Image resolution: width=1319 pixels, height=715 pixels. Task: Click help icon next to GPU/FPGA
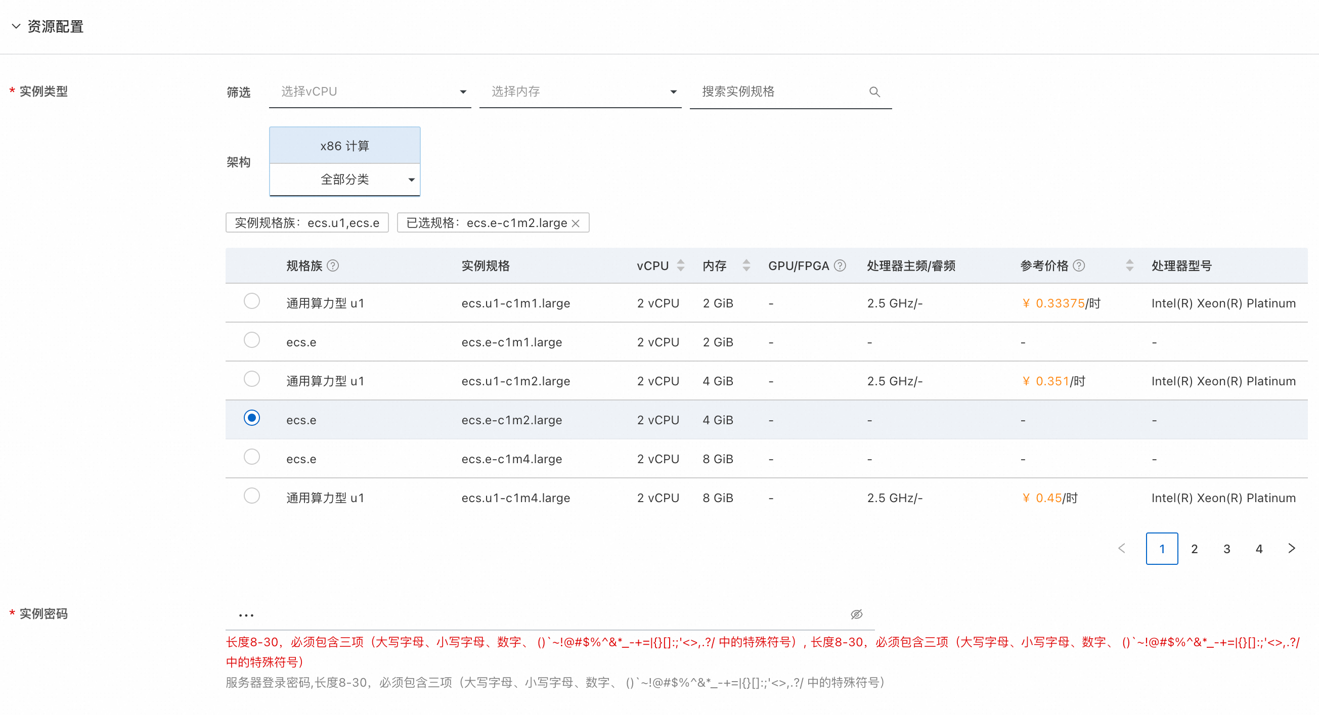point(840,265)
